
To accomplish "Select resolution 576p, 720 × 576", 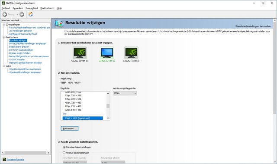I will tap(73, 99).
